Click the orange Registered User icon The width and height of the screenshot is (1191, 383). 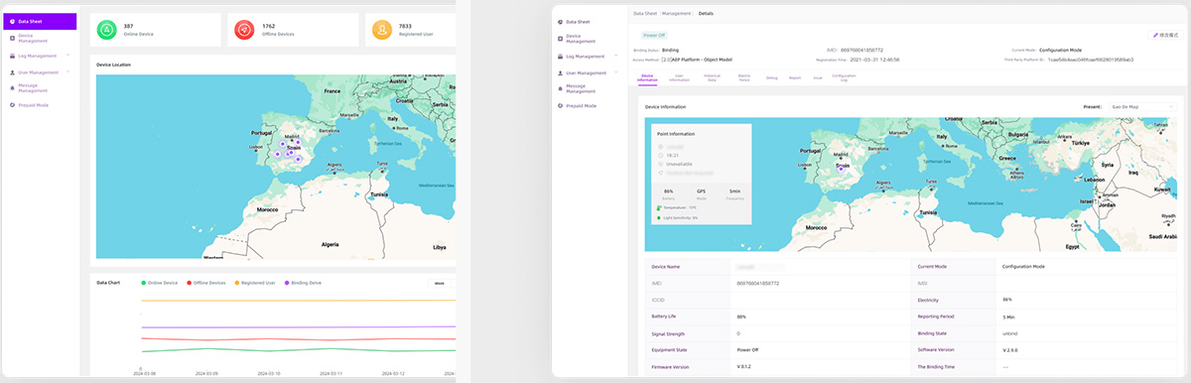pyautogui.click(x=381, y=30)
